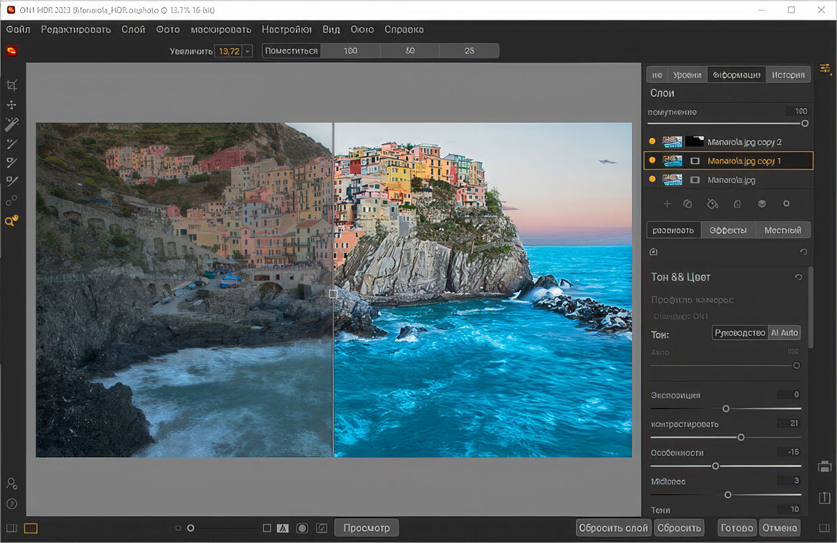Switch to the История tab
837x543 pixels.
pos(788,75)
